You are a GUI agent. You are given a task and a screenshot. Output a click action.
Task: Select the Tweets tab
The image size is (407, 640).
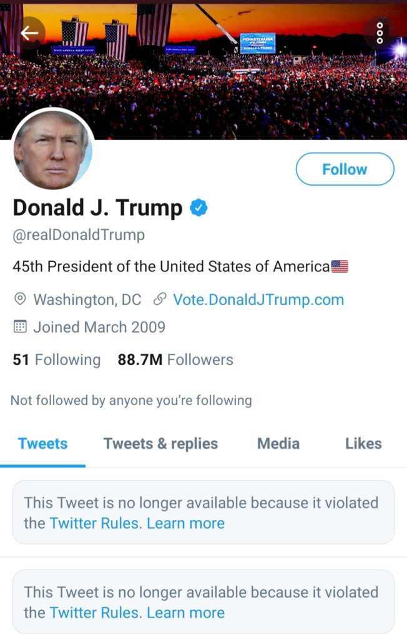43,444
